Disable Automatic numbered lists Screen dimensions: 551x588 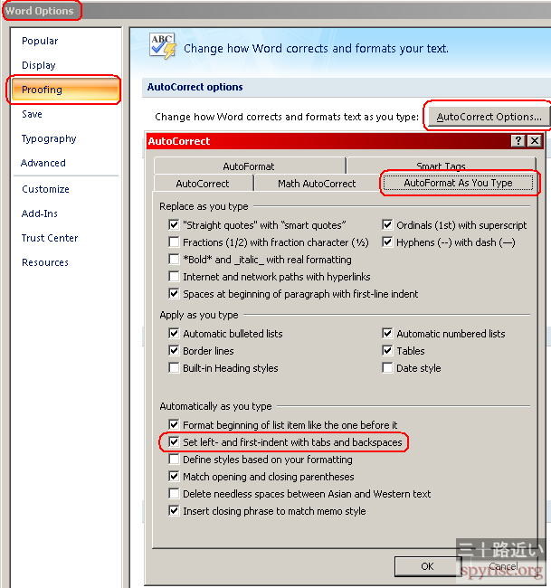pyautogui.click(x=387, y=334)
